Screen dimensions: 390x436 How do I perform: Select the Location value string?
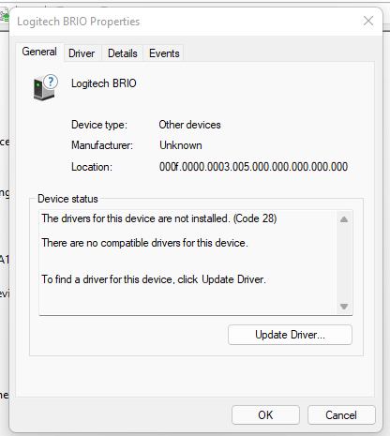tap(253, 167)
